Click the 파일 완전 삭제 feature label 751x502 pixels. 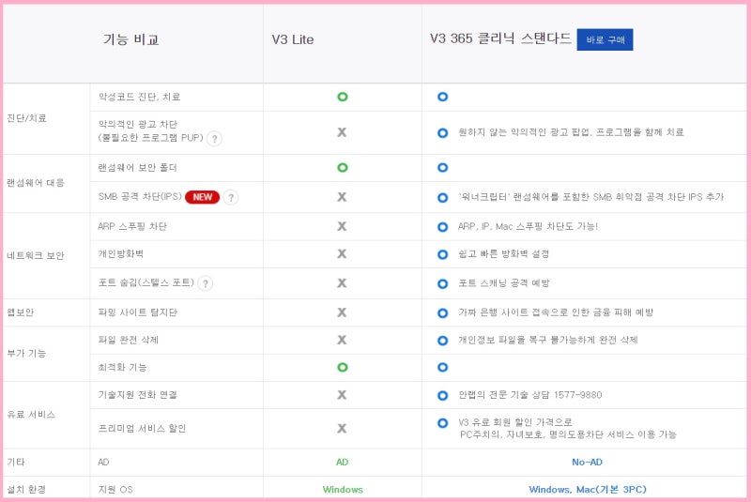coord(129,341)
